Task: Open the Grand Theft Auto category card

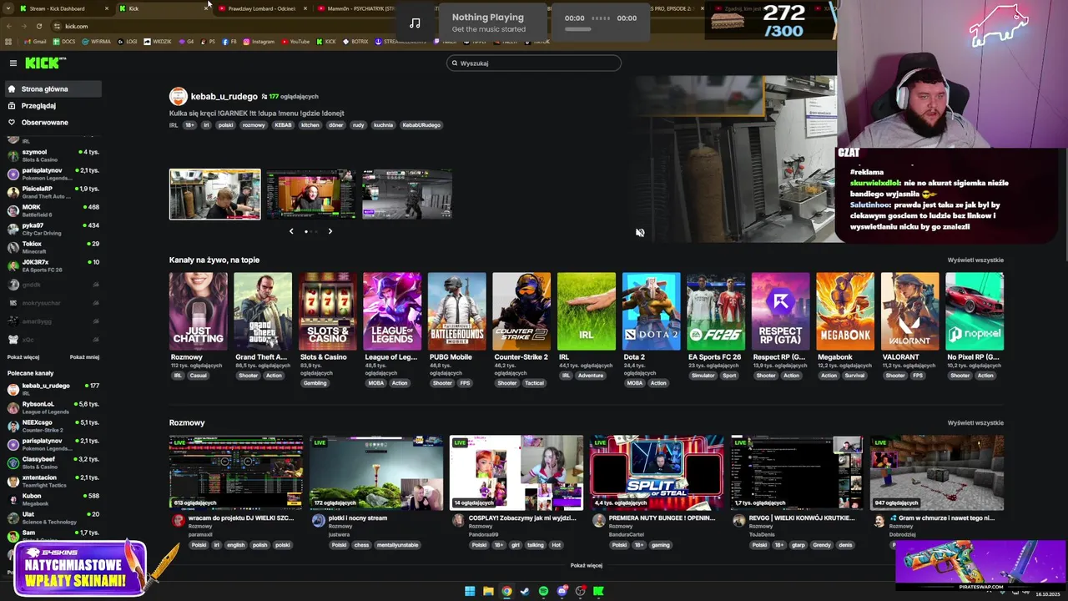Action: [x=263, y=311]
